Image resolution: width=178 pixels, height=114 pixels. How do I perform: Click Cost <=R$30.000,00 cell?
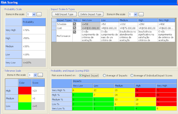click(91, 28)
